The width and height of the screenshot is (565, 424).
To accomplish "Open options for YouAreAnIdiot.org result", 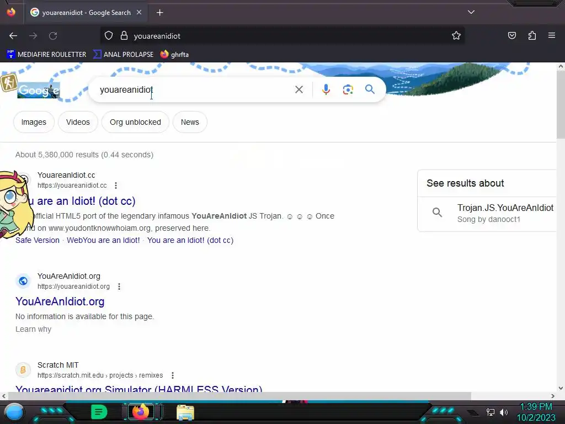I will point(119,287).
